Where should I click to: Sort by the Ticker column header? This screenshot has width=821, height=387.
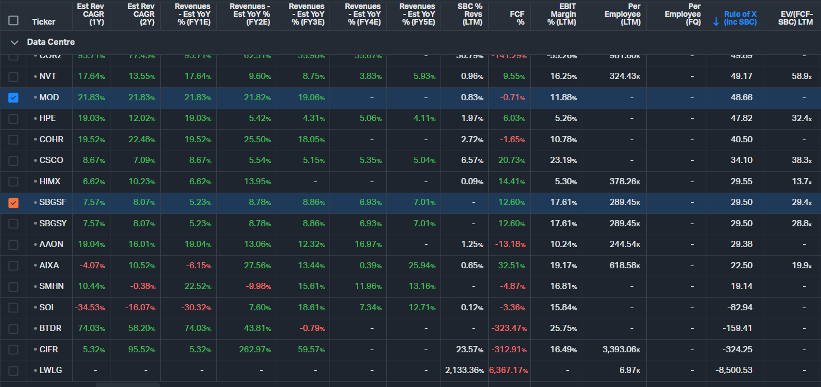[44, 22]
